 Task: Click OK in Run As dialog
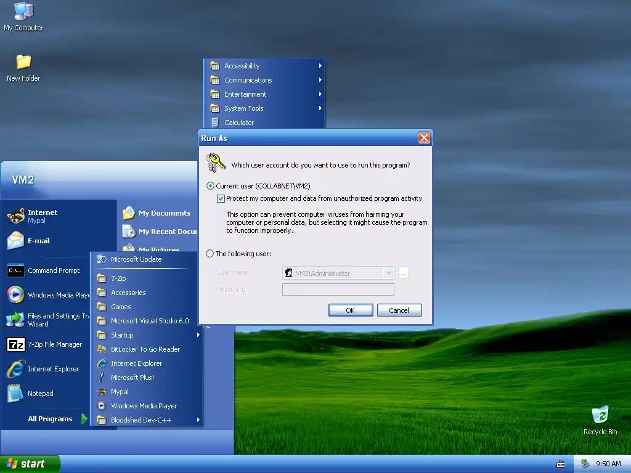point(351,310)
